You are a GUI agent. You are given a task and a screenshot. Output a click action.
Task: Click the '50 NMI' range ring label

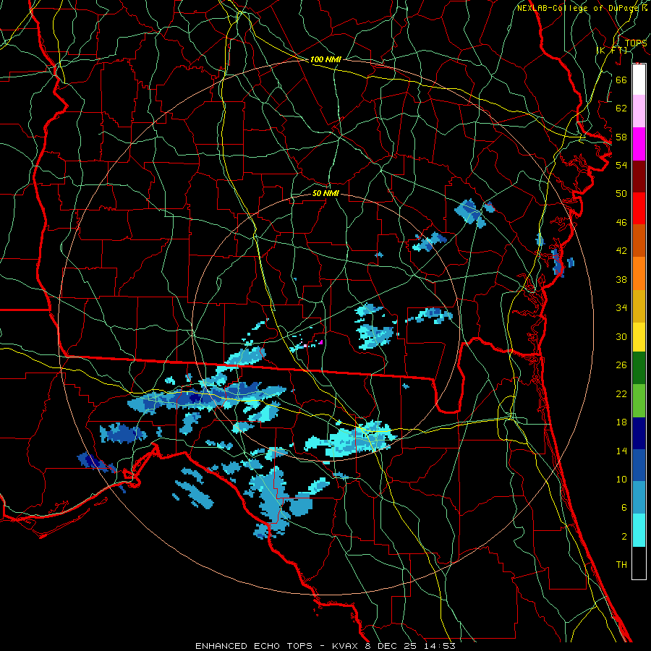pyautogui.click(x=326, y=193)
